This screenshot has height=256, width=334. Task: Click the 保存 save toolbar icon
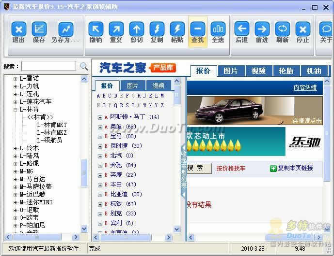[x=39, y=29]
